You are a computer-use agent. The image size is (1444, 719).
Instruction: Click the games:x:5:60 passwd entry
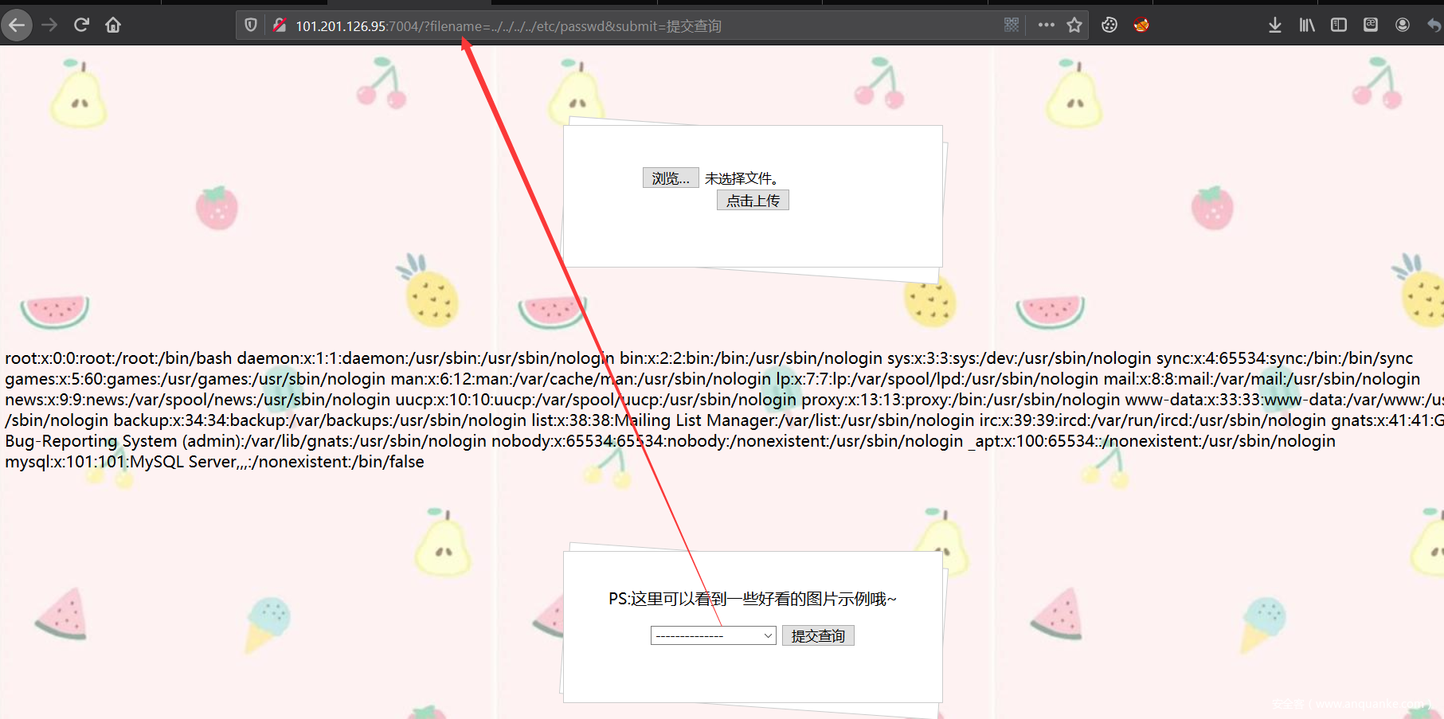click(x=195, y=379)
